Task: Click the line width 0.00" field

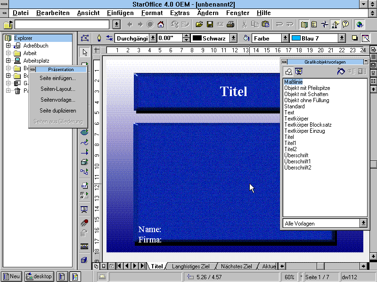Action: coord(170,39)
